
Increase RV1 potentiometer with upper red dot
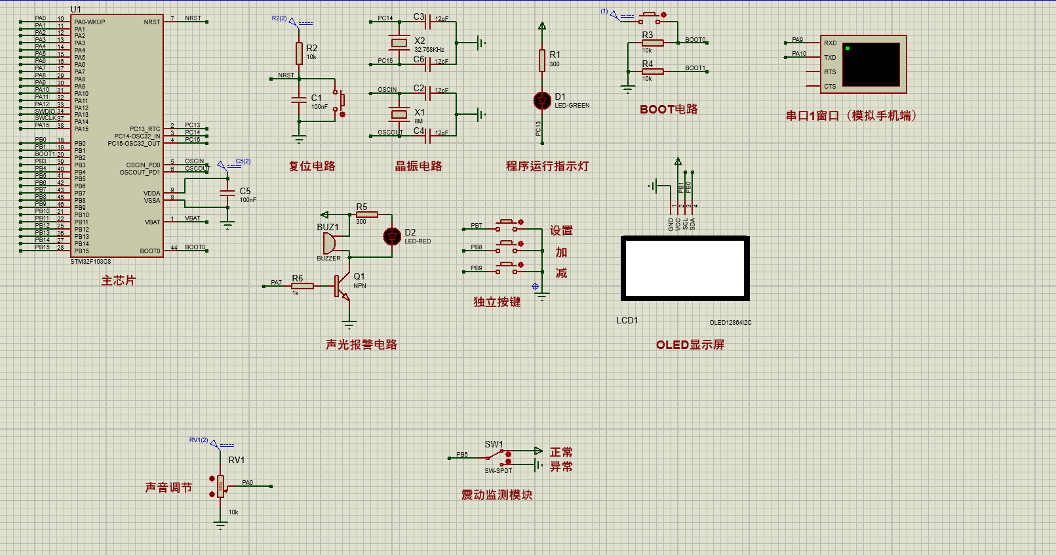coord(212,479)
